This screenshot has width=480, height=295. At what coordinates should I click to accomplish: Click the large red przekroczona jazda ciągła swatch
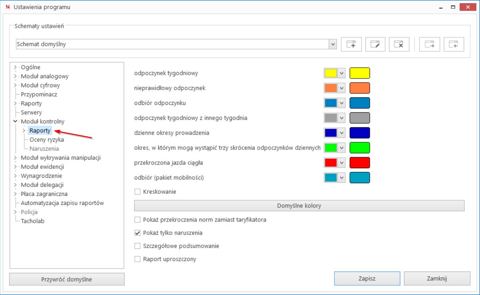point(359,163)
